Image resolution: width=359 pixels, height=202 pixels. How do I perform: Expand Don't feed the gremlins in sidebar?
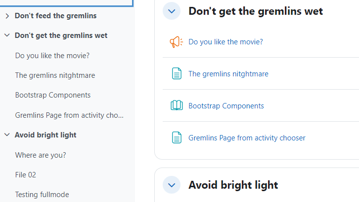[x=7, y=16]
